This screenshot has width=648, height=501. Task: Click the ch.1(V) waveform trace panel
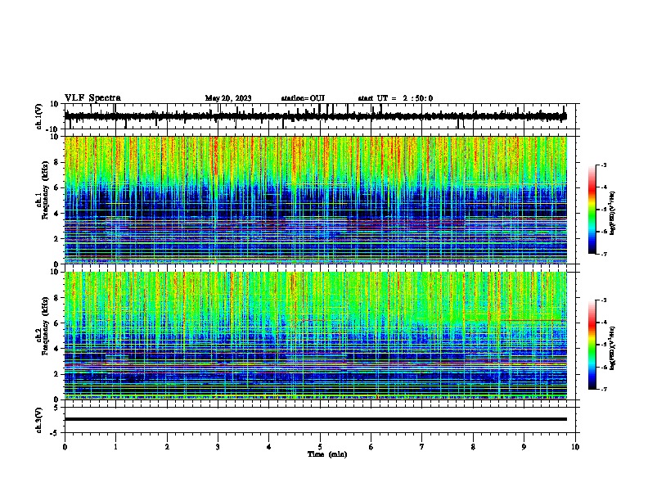320,116
